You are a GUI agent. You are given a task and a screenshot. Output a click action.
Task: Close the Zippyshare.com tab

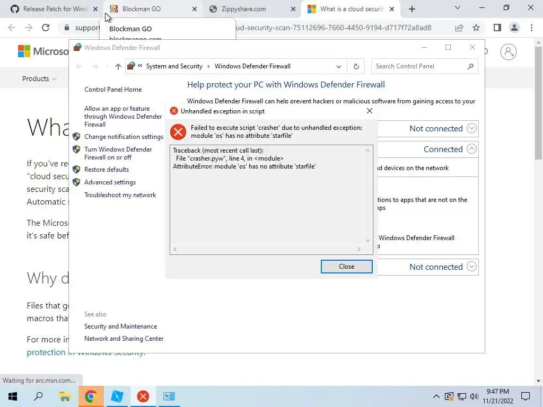pyautogui.click(x=293, y=10)
